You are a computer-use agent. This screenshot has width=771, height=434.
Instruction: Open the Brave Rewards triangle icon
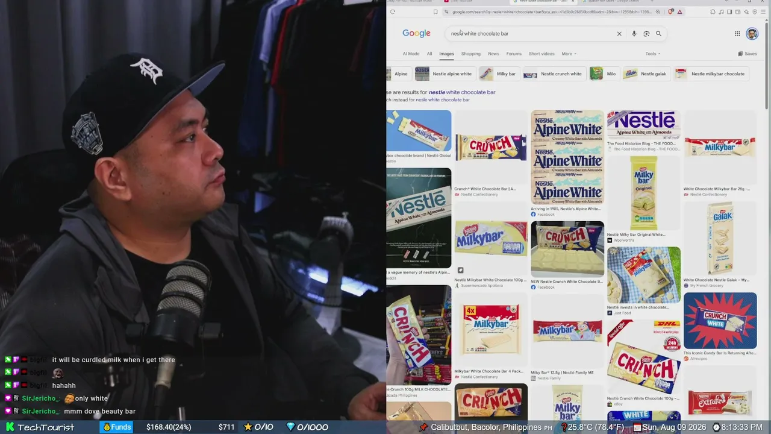pos(679,11)
